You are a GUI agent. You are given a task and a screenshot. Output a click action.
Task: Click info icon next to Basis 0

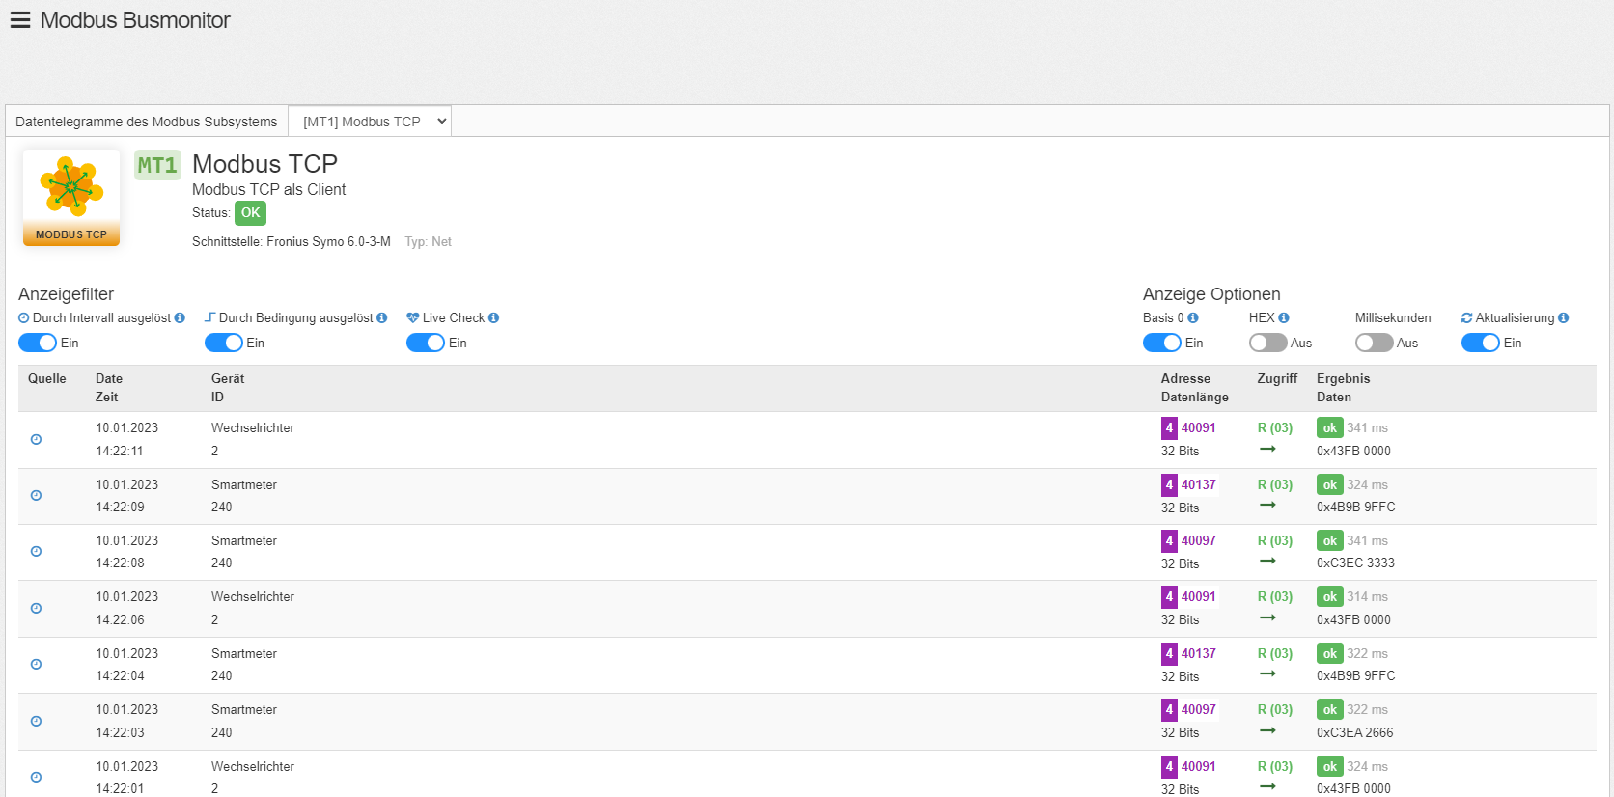click(x=1193, y=317)
